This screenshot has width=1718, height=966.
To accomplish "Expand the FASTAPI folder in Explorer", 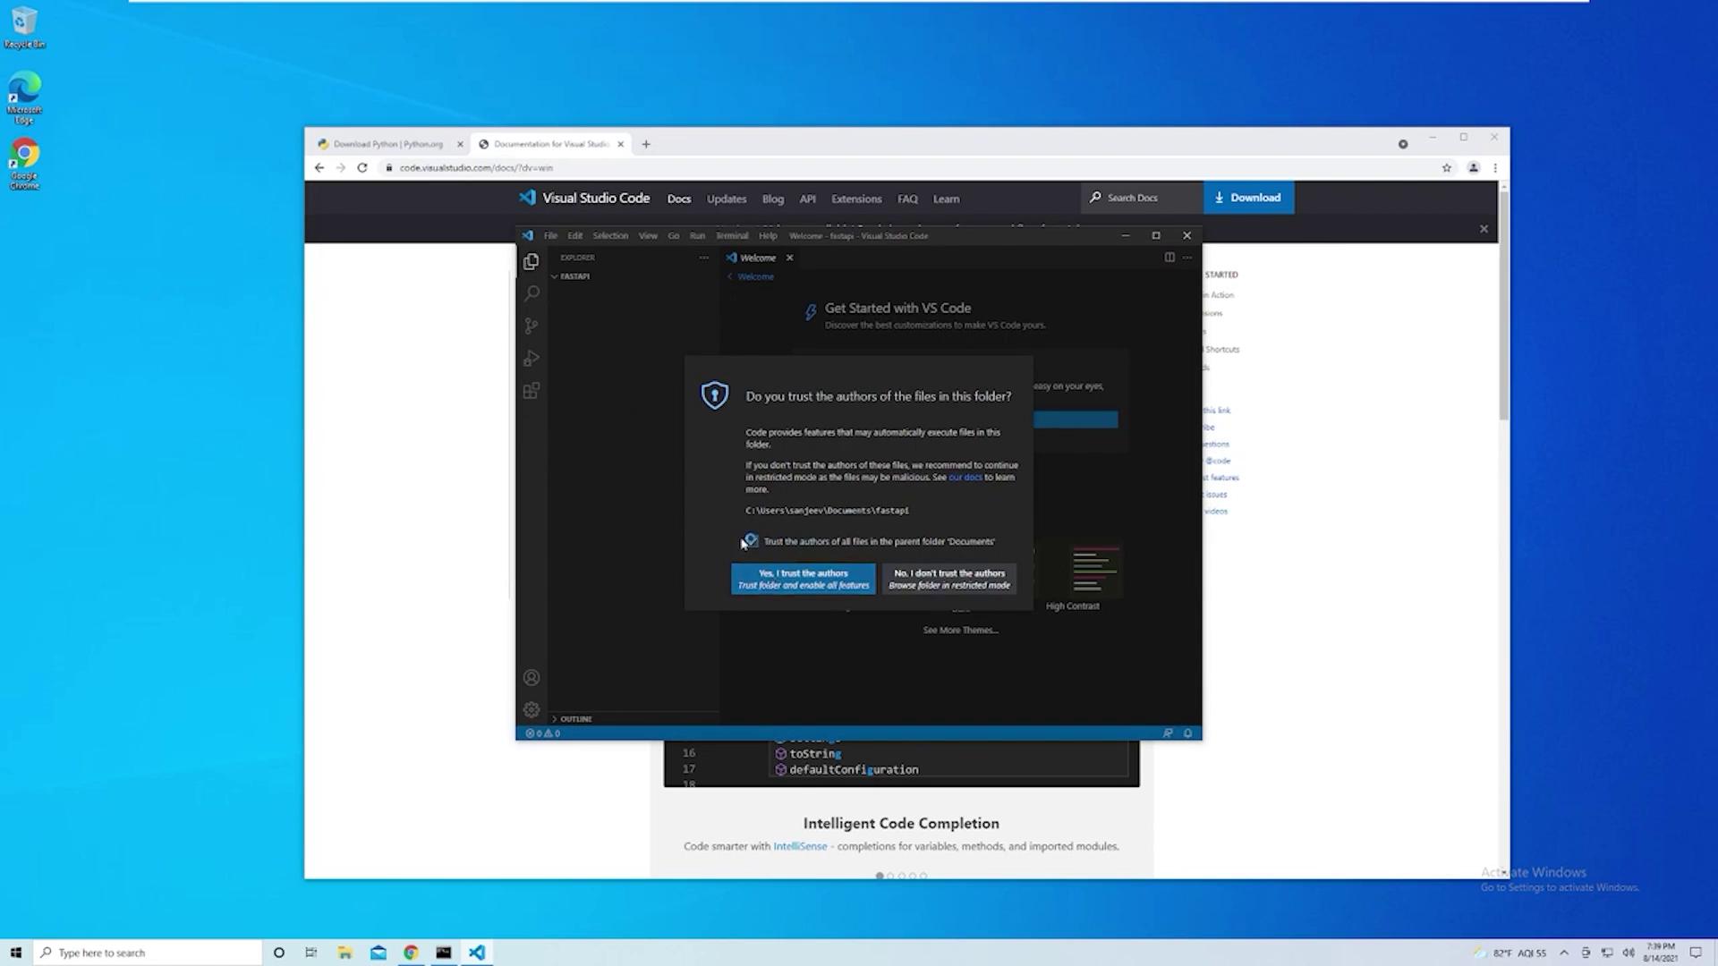I will [574, 276].
